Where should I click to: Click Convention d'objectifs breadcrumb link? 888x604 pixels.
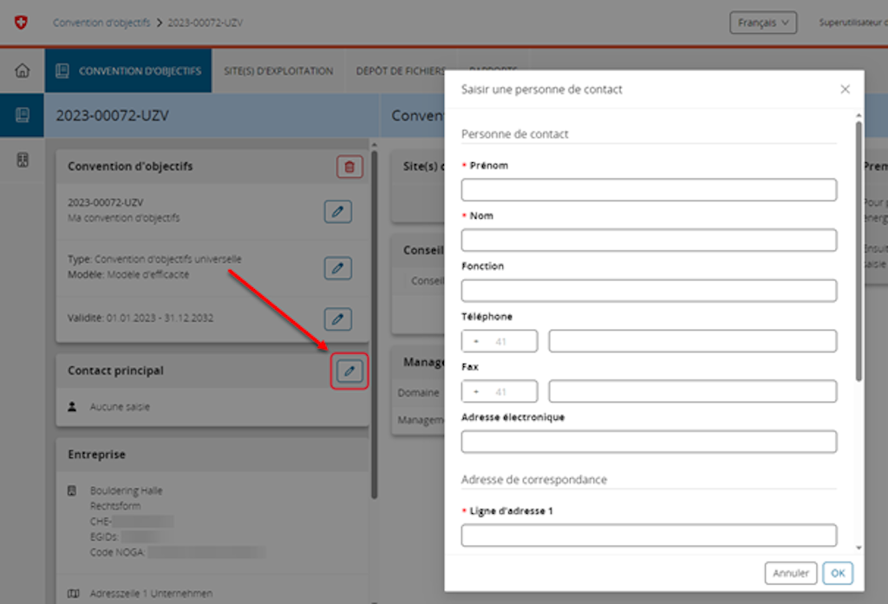click(101, 23)
